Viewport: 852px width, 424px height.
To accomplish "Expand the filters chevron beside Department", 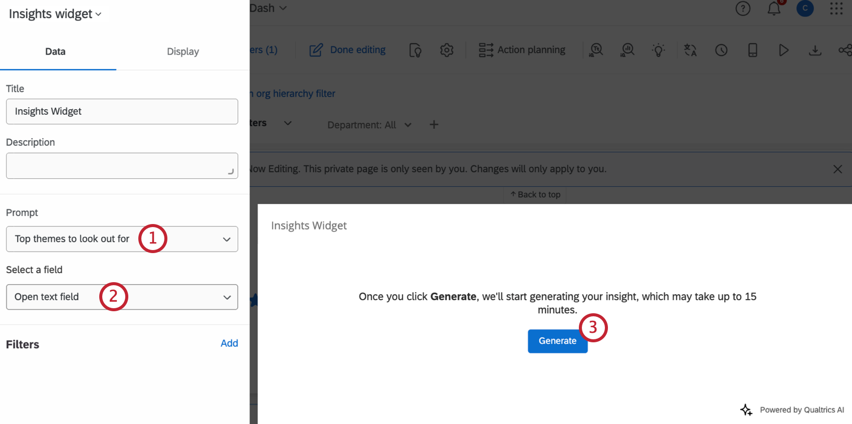I will 288,123.
